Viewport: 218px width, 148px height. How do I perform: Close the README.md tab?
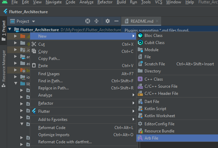[x=157, y=21]
